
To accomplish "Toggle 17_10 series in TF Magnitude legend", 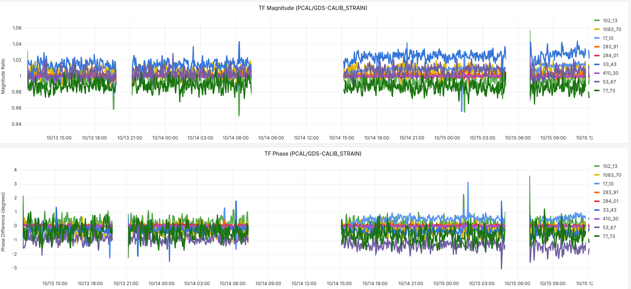I will (x=608, y=38).
